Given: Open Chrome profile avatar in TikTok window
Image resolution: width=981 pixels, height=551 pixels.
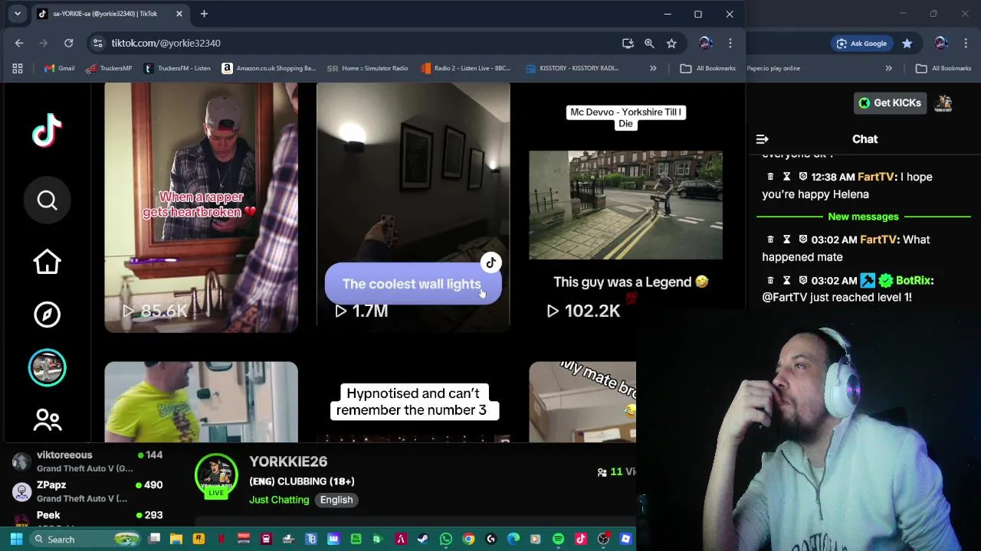Looking at the screenshot, I should [706, 43].
